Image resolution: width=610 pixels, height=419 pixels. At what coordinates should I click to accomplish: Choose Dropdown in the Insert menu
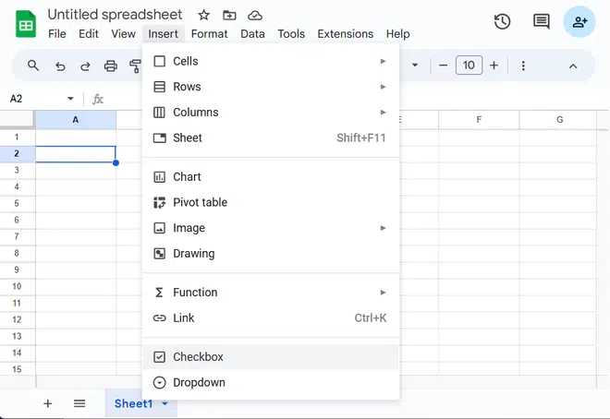click(199, 383)
